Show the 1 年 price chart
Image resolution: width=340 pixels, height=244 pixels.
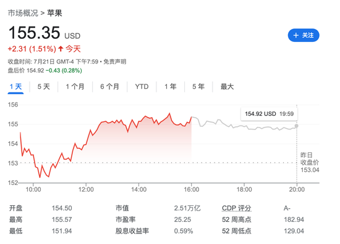click(170, 87)
